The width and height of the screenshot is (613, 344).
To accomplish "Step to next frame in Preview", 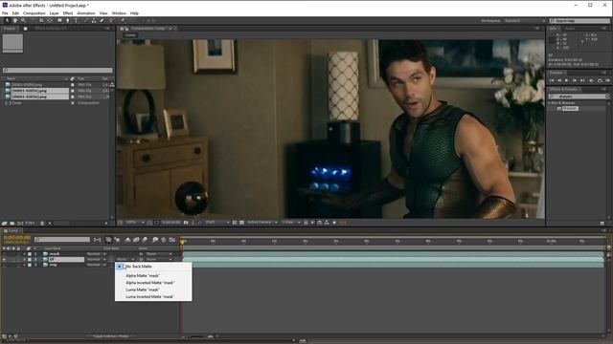I will point(575,80).
